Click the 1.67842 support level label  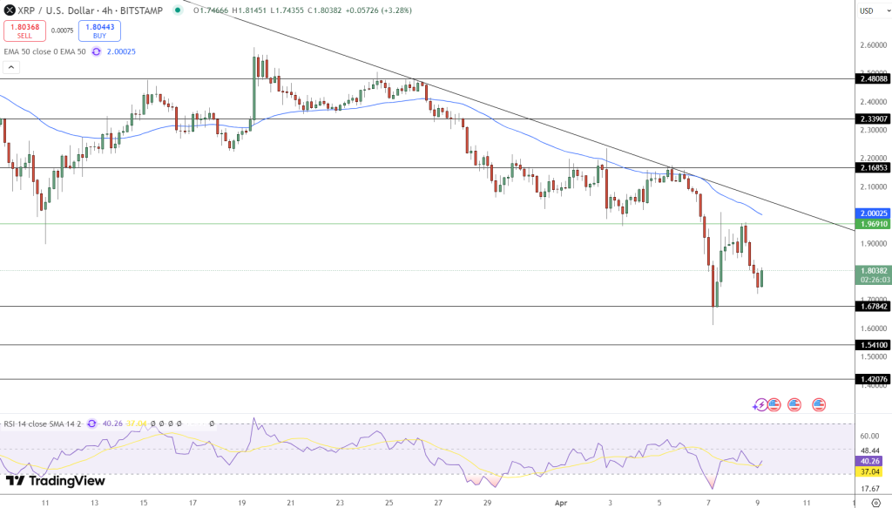[873, 307]
